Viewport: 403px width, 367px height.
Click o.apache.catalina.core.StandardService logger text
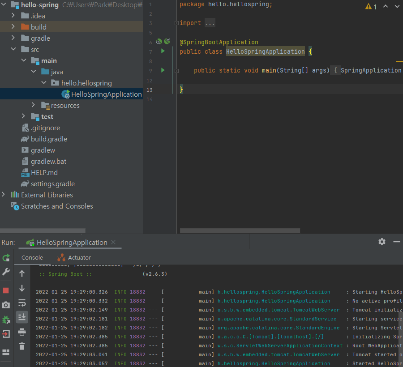click(x=277, y=319)
